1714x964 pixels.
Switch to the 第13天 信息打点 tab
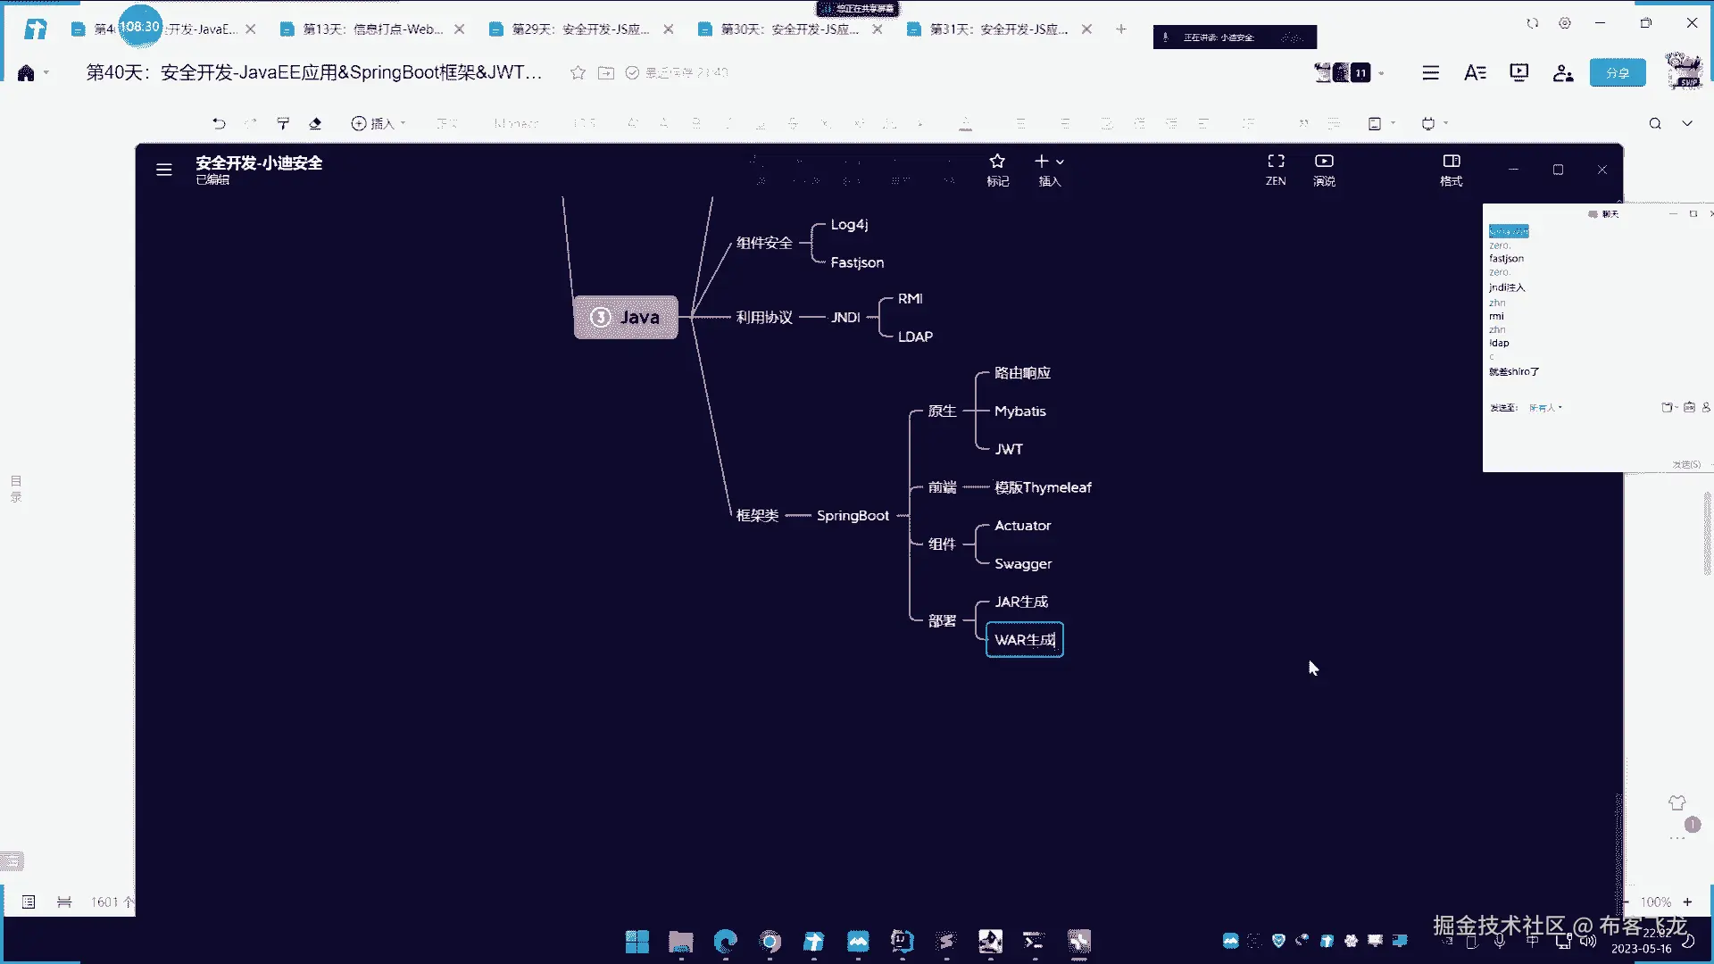click(372, 29)
